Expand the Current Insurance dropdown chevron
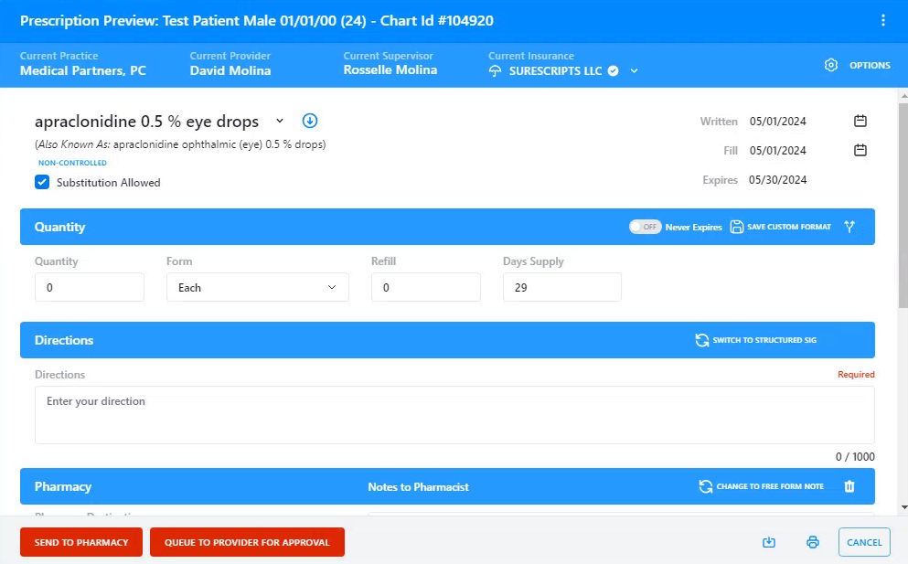 634,70
